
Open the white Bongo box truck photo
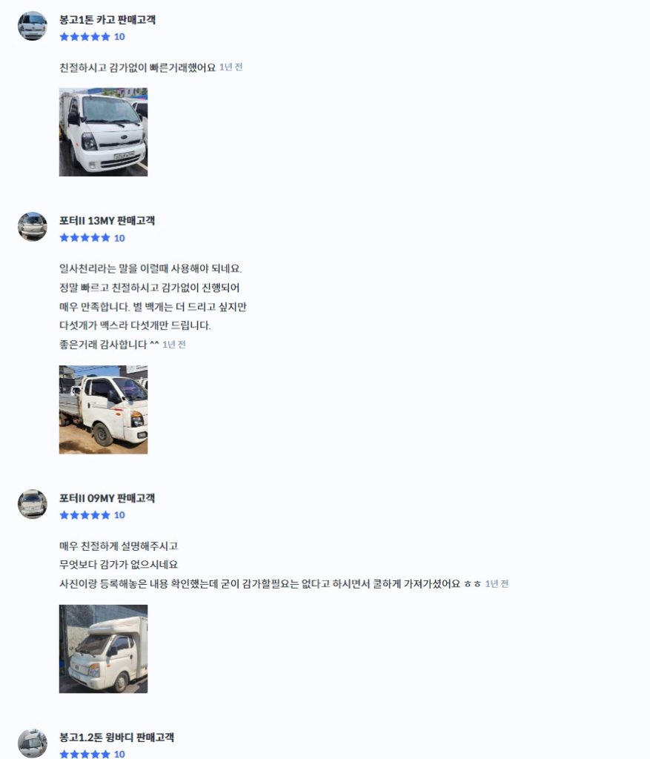tap(103, 132)
